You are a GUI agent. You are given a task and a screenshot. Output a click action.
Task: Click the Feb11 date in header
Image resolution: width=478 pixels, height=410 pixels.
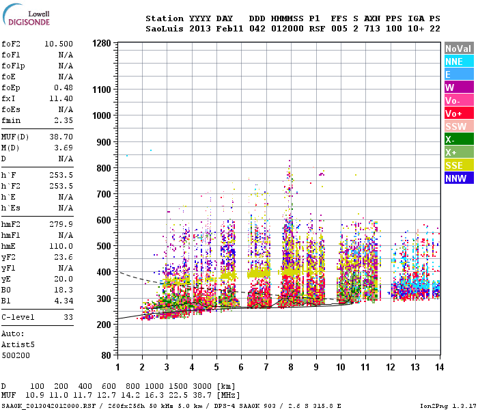click(229, 29)
